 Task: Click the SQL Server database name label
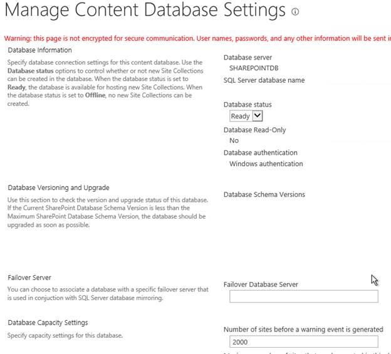264,80
